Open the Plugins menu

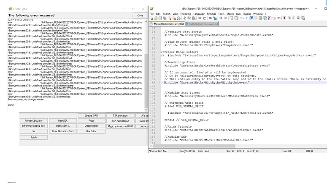pos(247,13)
